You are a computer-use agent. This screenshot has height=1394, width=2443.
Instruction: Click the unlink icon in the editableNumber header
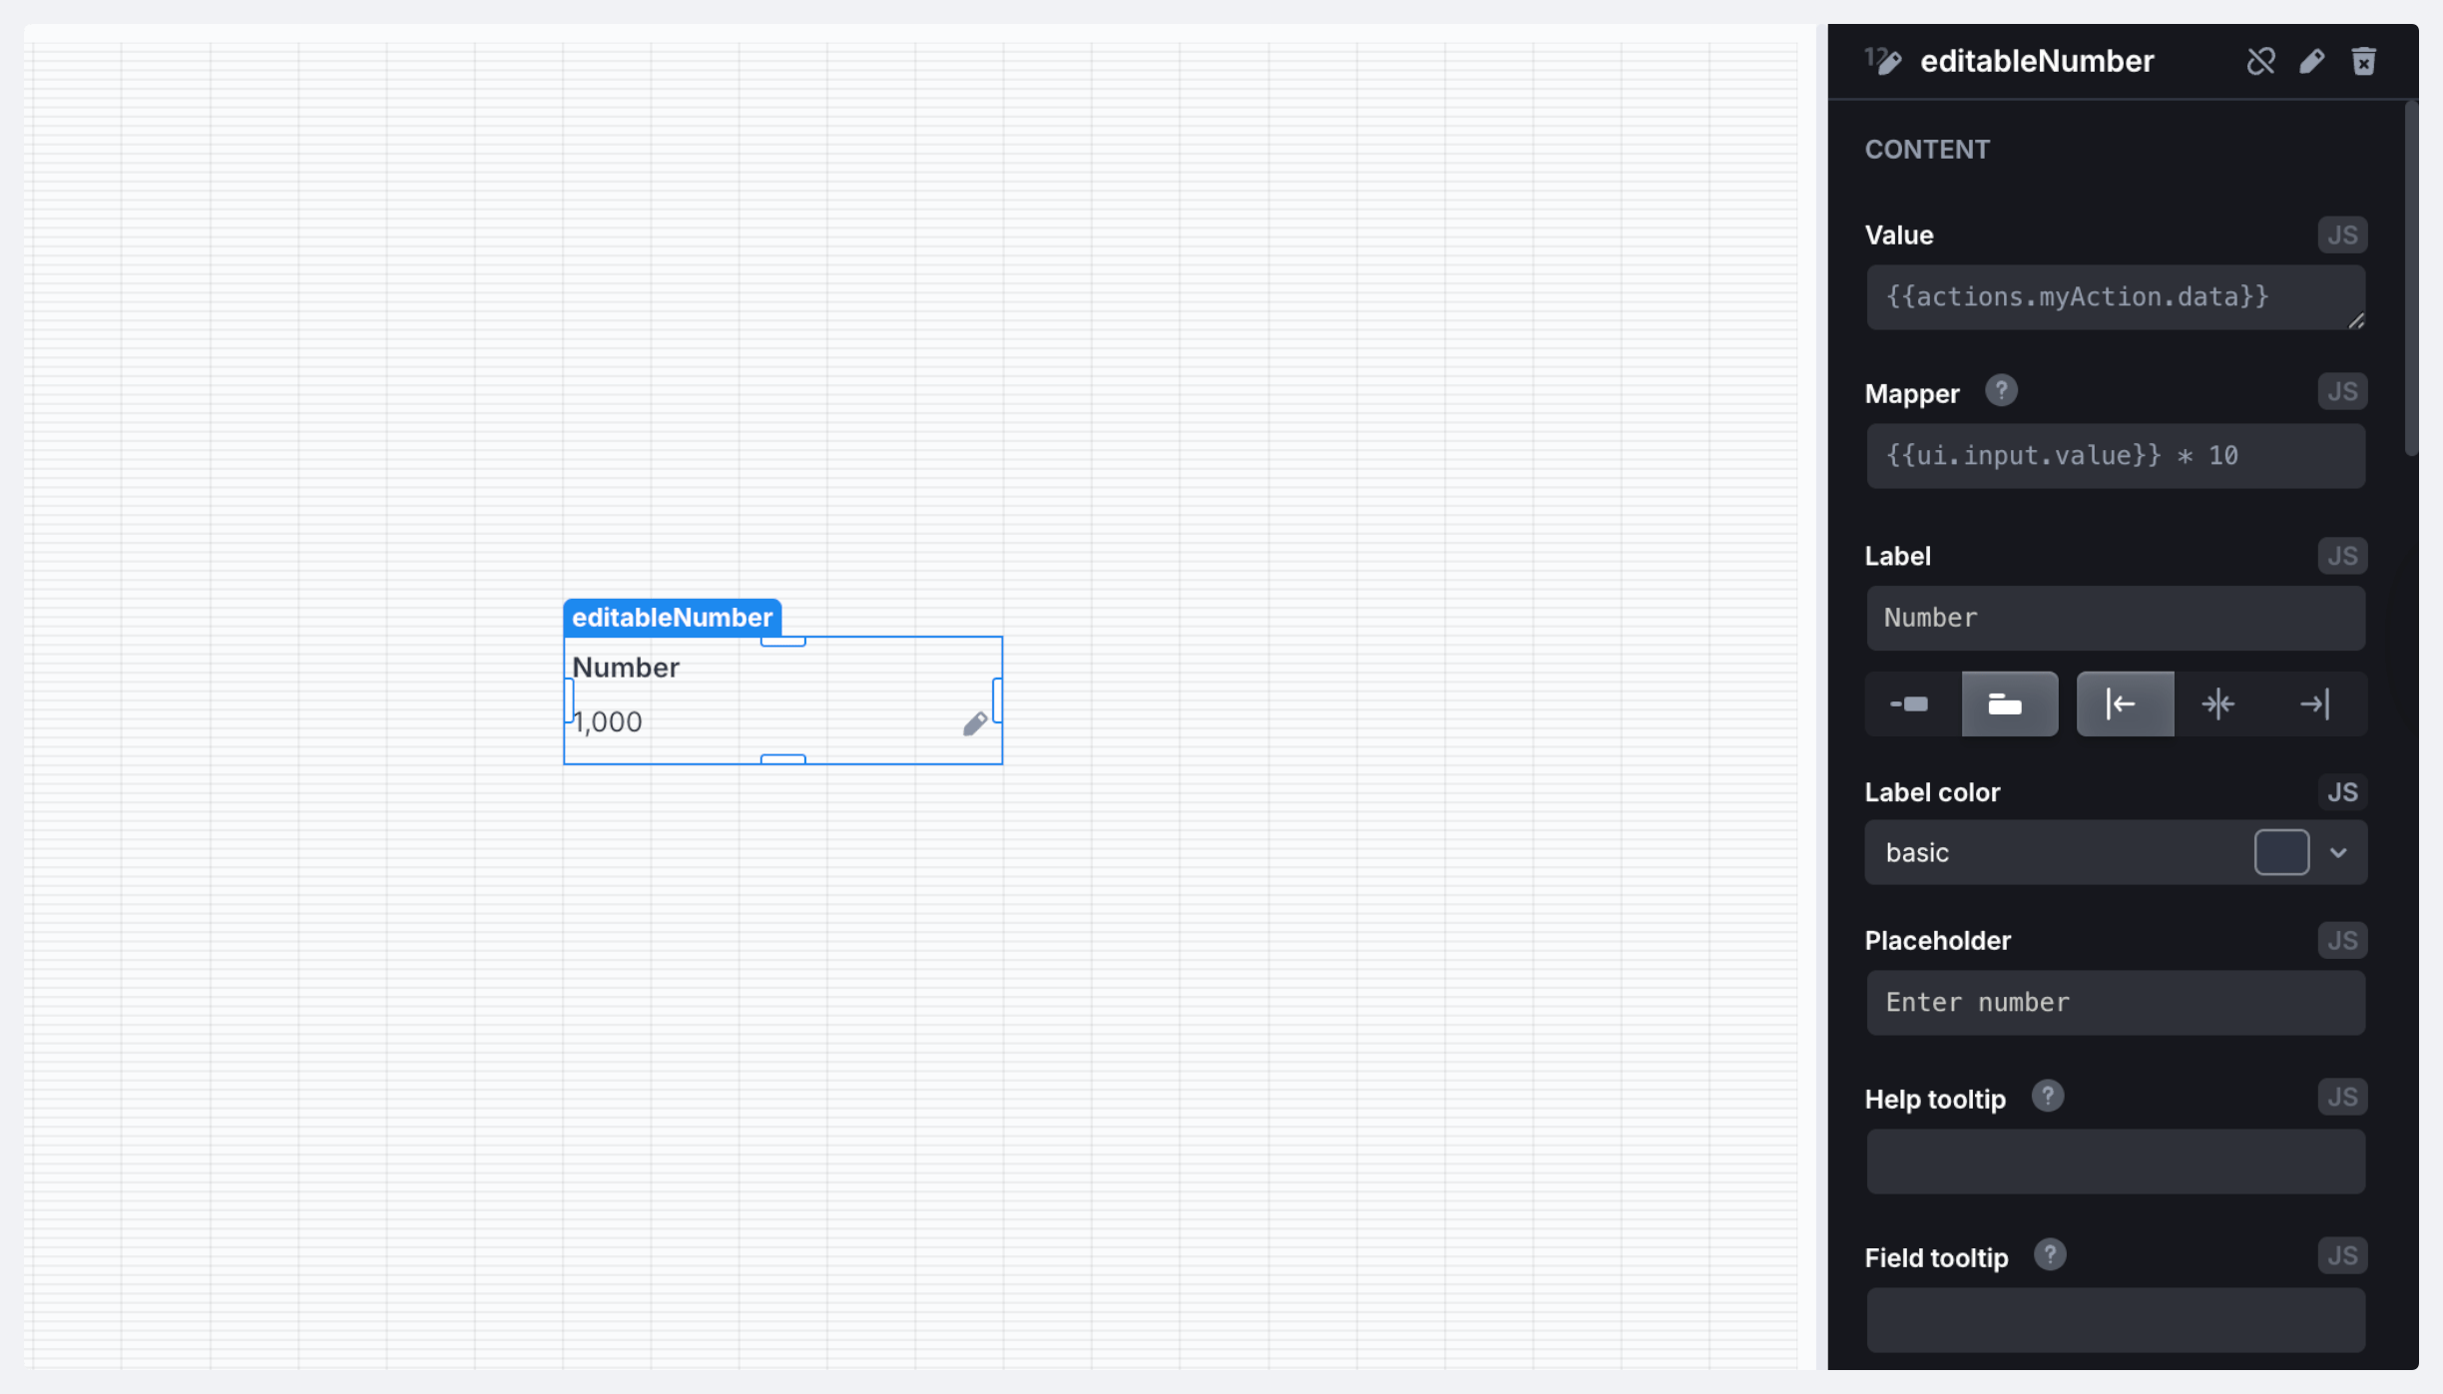2260,62
